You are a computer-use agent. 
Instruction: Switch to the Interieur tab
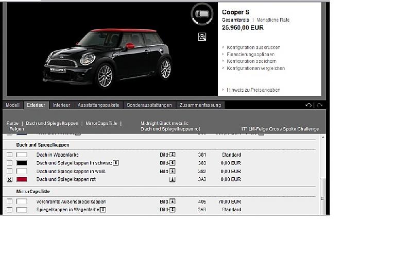coord(61,105)
